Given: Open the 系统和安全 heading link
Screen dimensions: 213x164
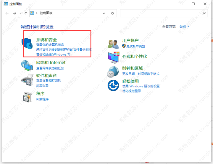Looking at the screenshot, I should pyautogui.click(x=46, y=39).
